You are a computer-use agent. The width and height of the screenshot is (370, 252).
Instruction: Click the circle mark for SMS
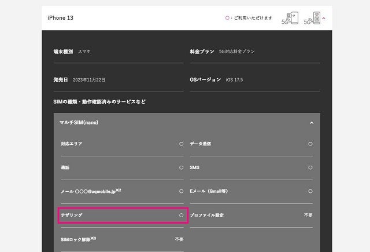[310, 167]
